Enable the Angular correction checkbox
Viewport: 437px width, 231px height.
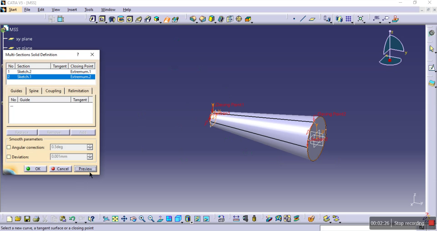[9, 147]
